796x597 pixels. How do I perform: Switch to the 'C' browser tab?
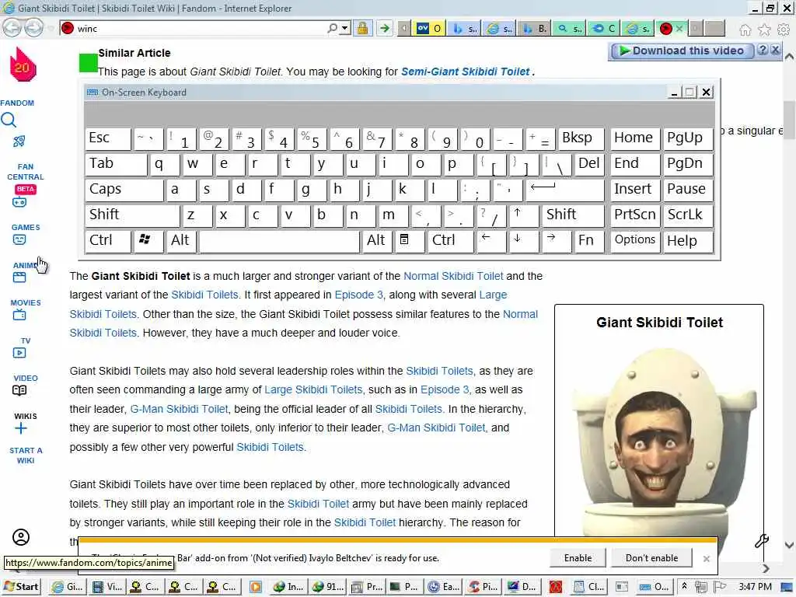pos(604,29)
